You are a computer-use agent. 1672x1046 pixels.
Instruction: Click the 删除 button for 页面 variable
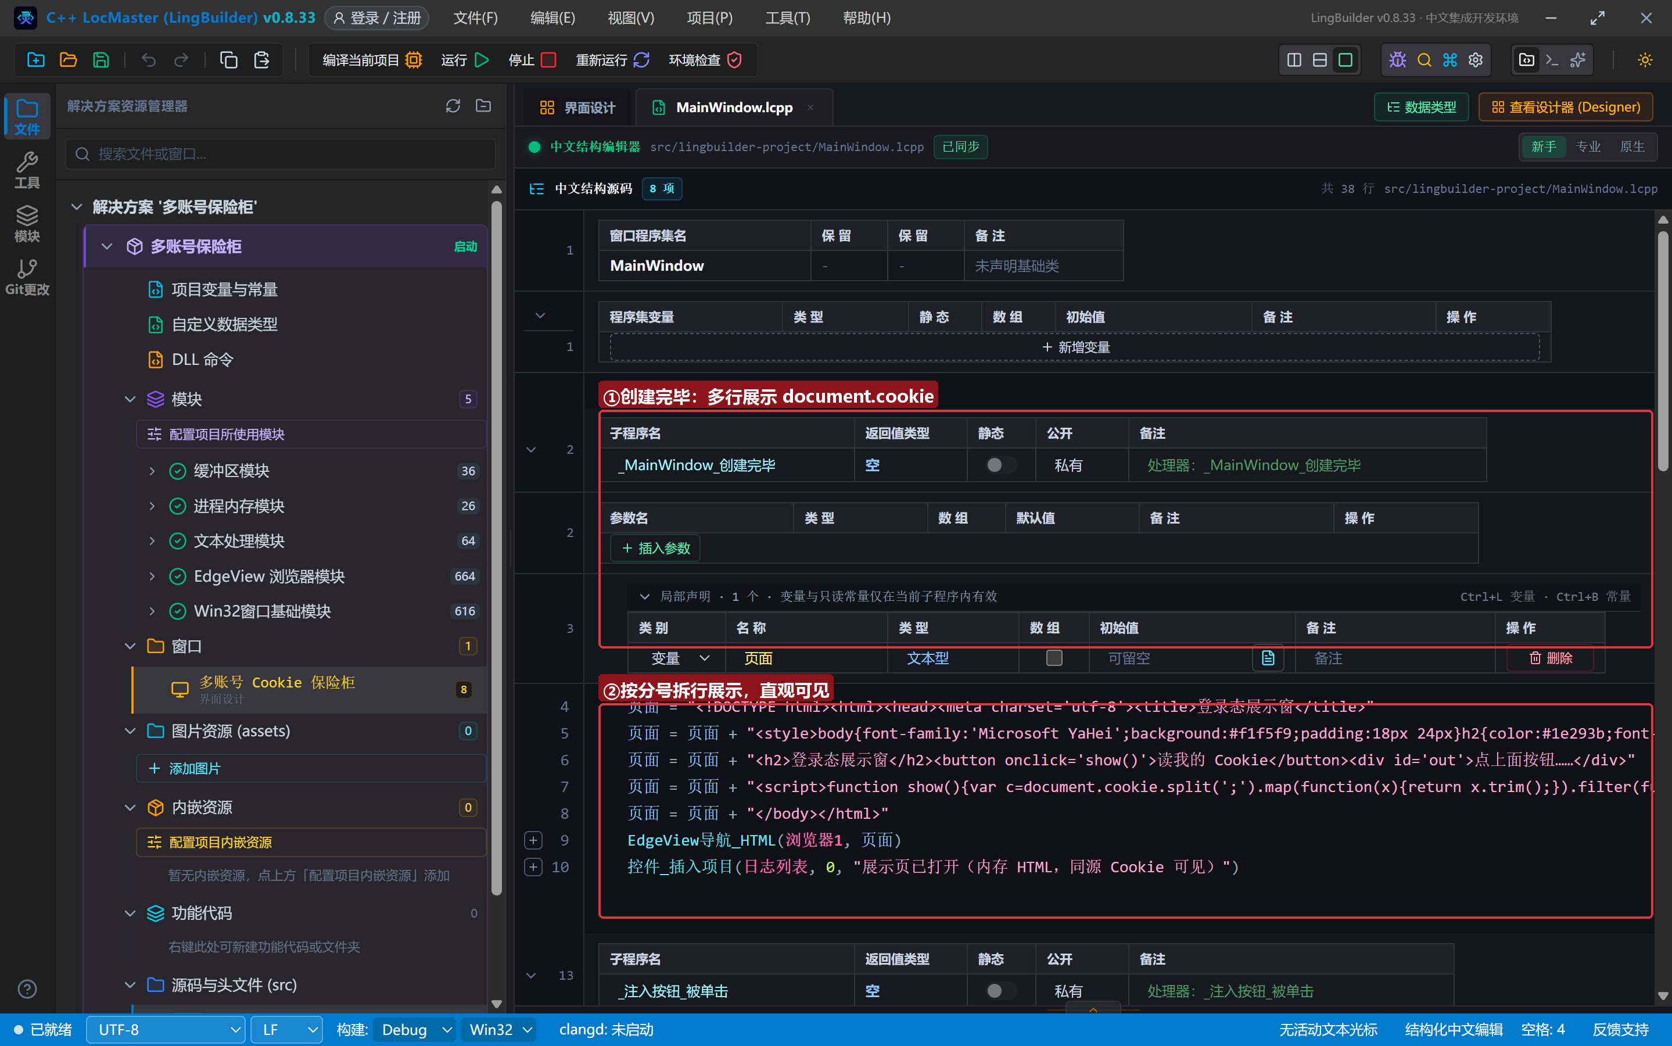point(1551,658)
